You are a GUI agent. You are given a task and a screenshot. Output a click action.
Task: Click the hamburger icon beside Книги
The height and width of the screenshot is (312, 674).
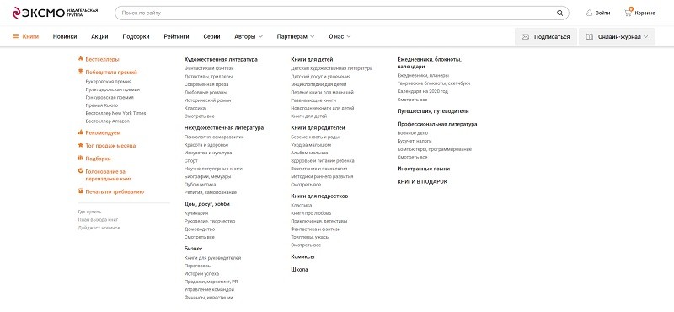[15, 36]
